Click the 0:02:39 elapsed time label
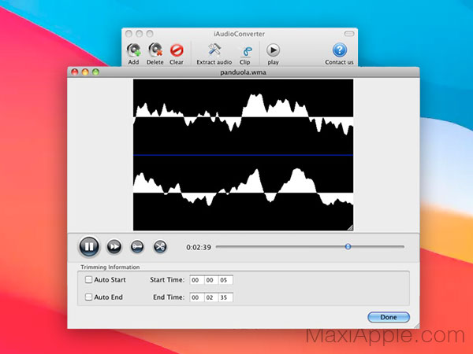 tap(199, 248)
